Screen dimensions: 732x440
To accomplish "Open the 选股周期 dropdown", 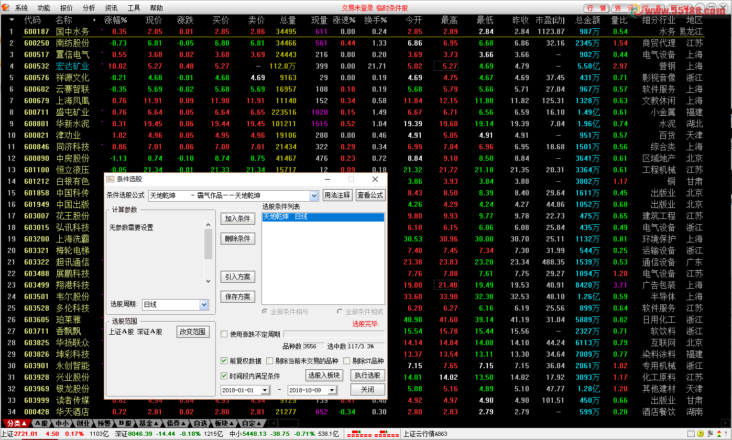I will tap(204, 304).
